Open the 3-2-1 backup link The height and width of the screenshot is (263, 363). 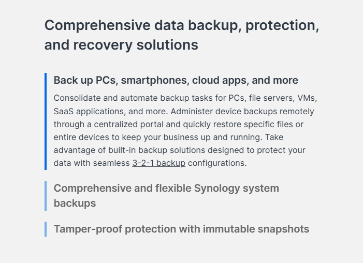159,163
